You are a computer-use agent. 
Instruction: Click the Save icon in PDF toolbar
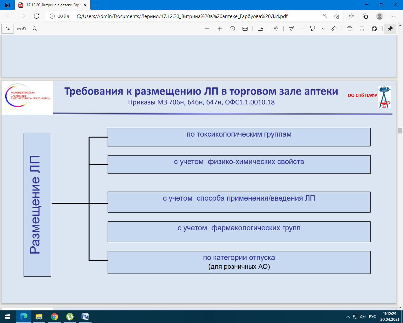[362, 29]
